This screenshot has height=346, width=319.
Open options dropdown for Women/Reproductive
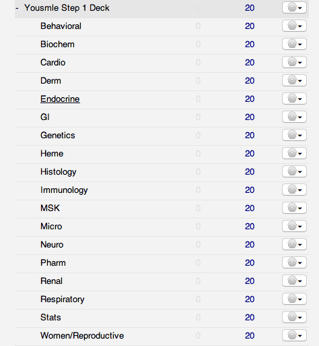(294, 336)
